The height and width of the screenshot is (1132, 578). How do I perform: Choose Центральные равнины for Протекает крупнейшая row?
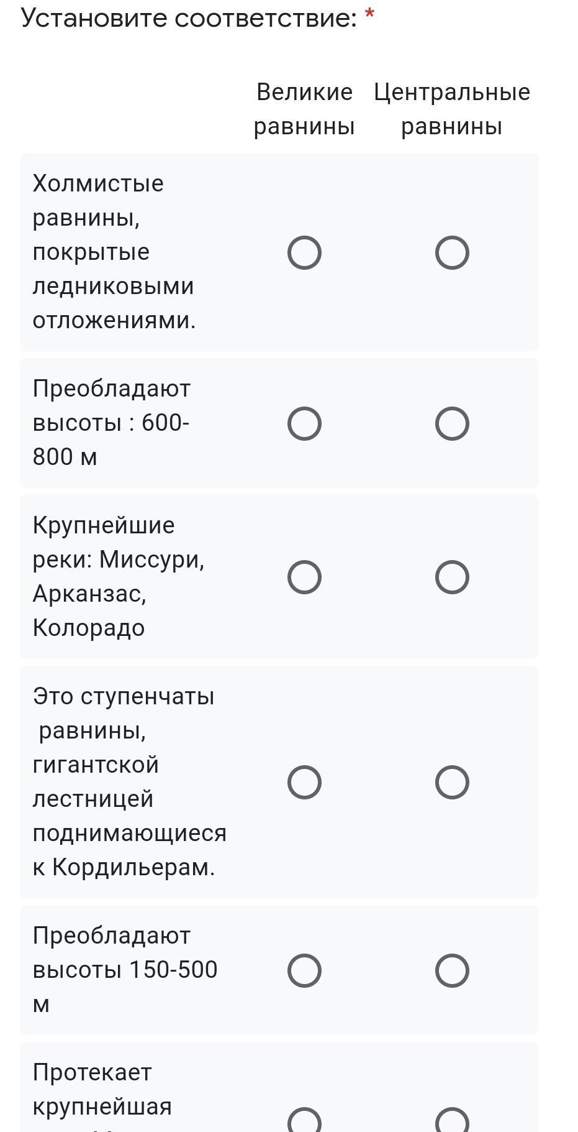coord(452,1122)
